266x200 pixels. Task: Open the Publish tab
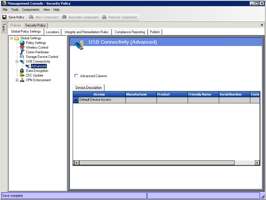155,32
